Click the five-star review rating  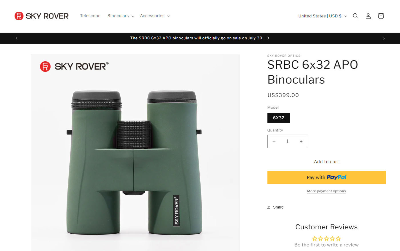tap(327, 238)
